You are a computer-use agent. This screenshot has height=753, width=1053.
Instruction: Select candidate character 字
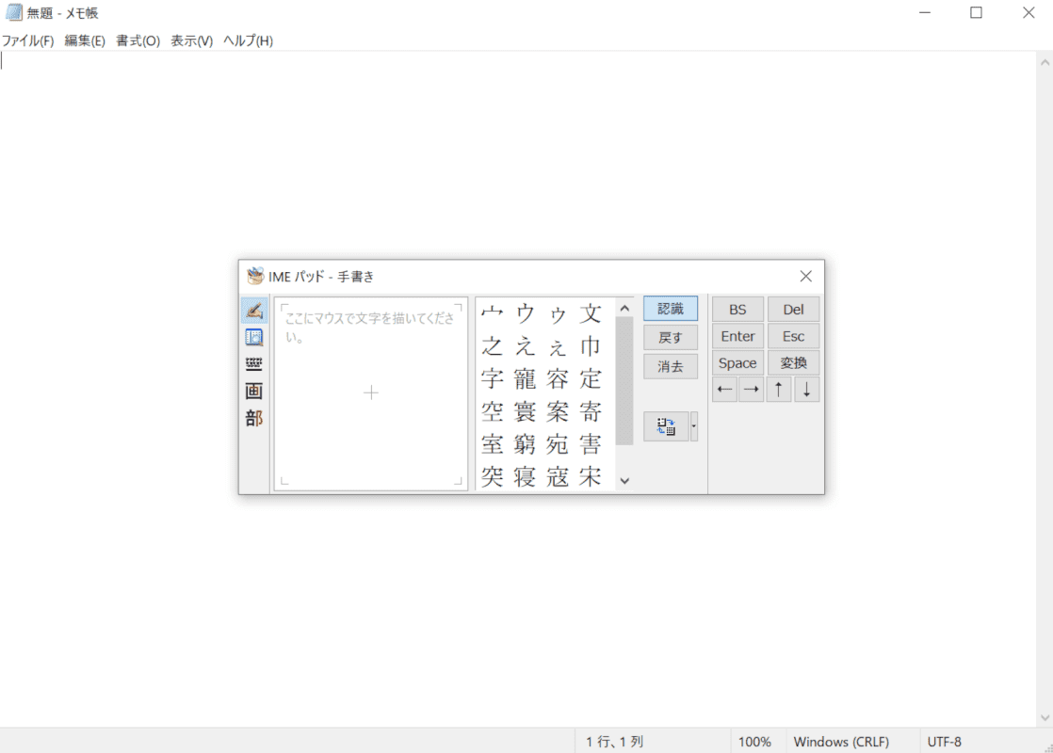(x=493, y=379)
